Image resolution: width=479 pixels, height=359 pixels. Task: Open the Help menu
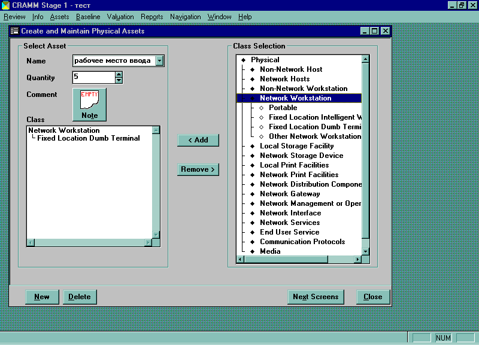point(245,17)
